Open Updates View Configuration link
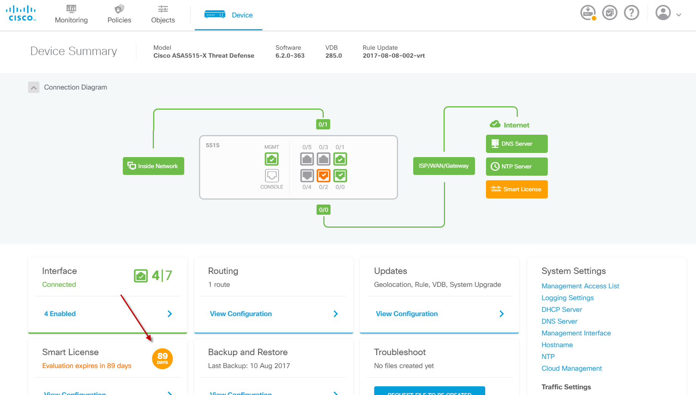Image resolution: width=696 pixels, height=395 pixels. (407, 314)
